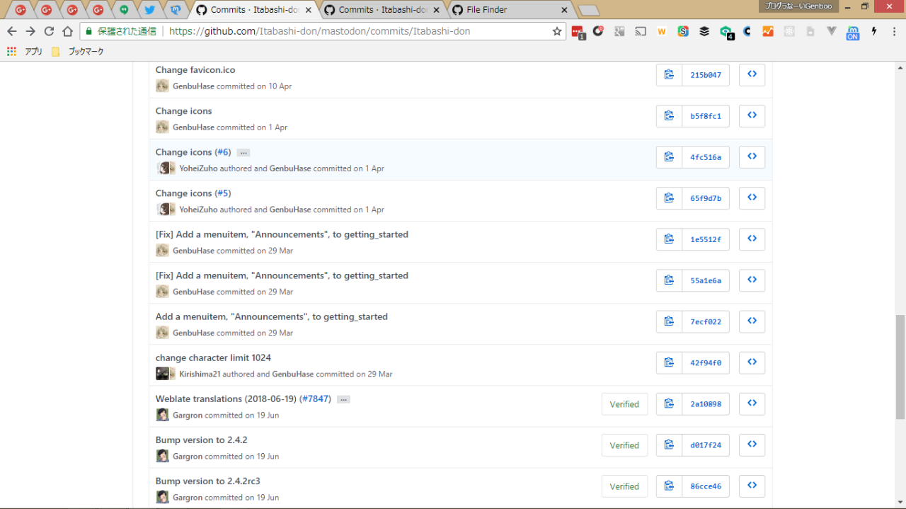This screenshot has height=509, width=906.
Task: Copy the full SHA for commit 215b047
Action: point(669,75)
